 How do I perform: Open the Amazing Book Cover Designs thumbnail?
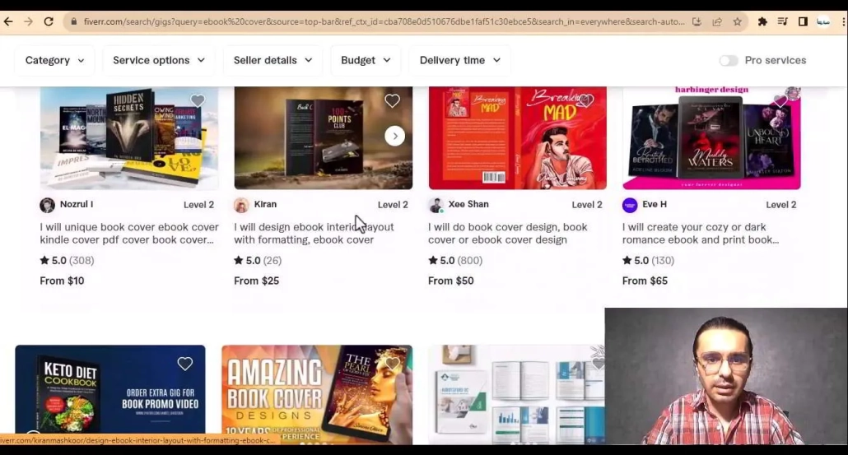[317, 395]
